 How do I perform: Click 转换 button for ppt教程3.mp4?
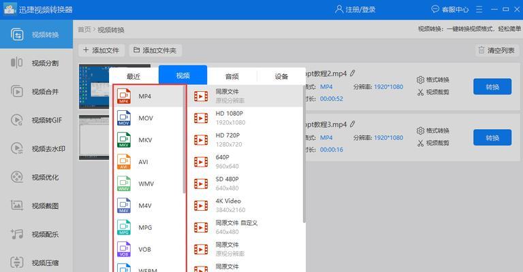(x=492, y=137)
